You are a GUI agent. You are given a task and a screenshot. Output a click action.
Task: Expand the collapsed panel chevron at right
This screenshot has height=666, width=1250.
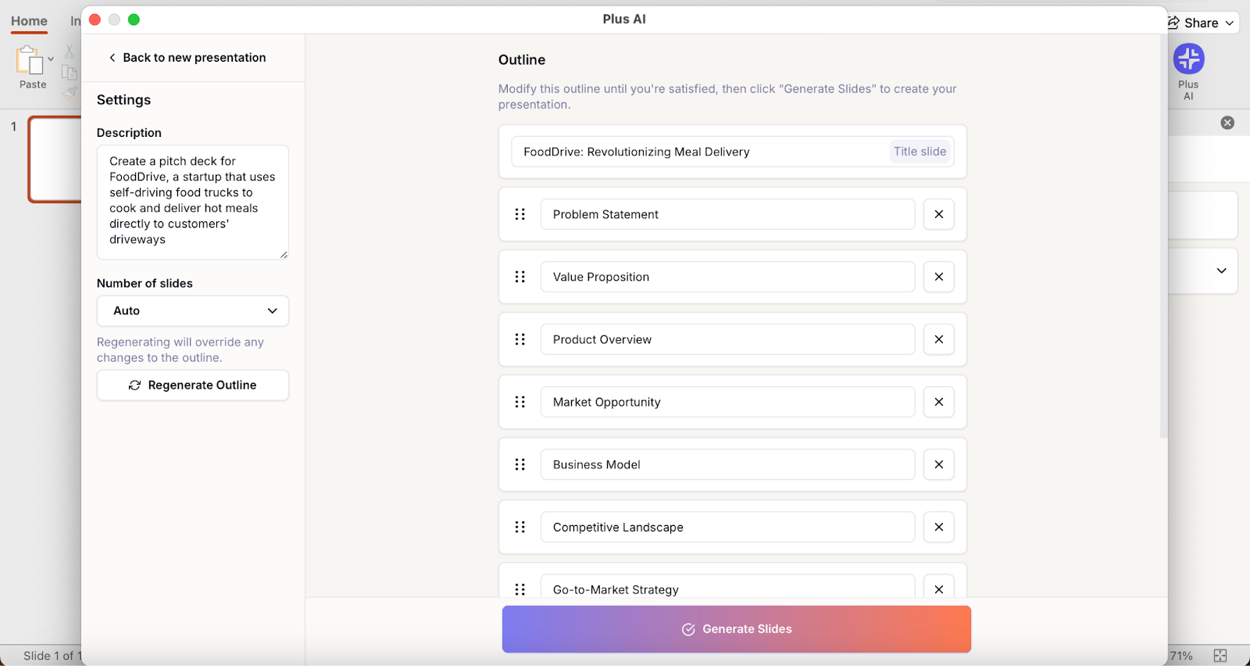[x=1221, y=270]
